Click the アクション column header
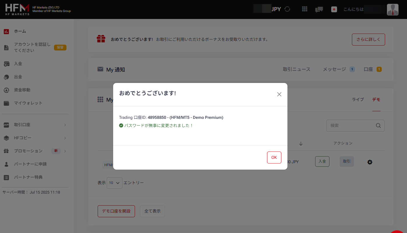Viewport: 407px width, 233px height. [x=343, y=143]
